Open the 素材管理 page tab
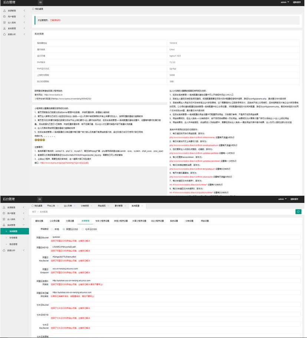Image resolution: width=307 pixels, height=338 pixels. (x=119, y=206)
